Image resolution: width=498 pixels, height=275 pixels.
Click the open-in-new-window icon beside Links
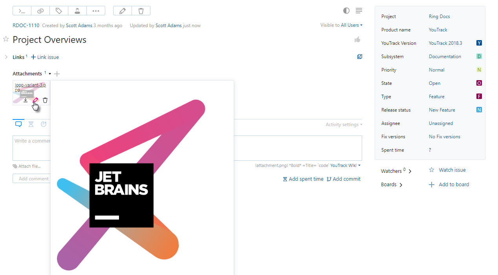(x=360, y=57)
